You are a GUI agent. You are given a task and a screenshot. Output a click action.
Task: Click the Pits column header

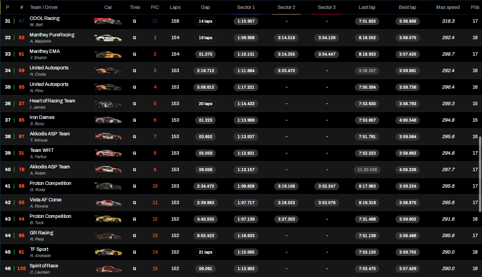click(x=475, y=7)
